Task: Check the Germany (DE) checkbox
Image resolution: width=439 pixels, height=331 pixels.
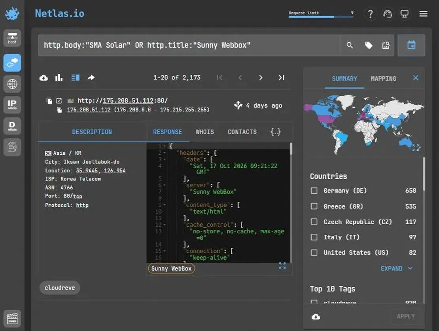Action: tap(314, 191)
